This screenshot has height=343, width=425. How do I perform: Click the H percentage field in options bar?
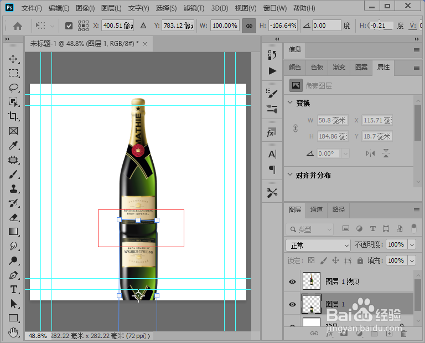pos(283,26)
